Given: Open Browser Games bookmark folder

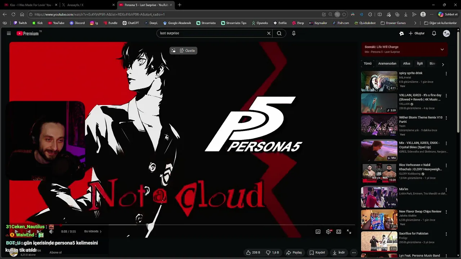Looking at the screenshot, I should (x=393, y=23).
